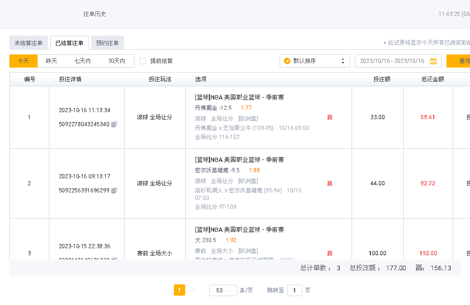Open the 2023/10/16 date range picker
This screenshot has height=305, width=470.
point(392,61)
